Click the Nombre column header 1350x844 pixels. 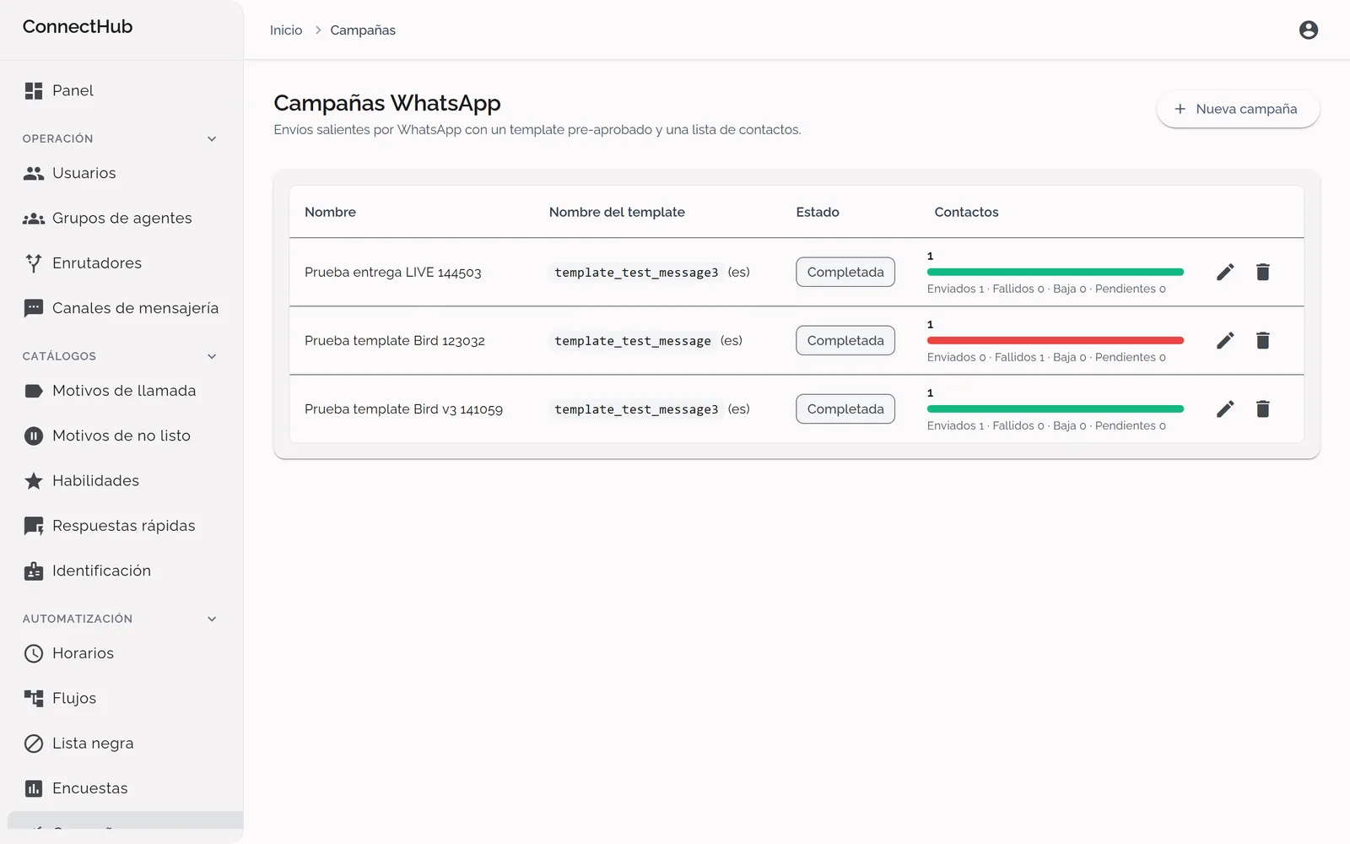(330, 212)
